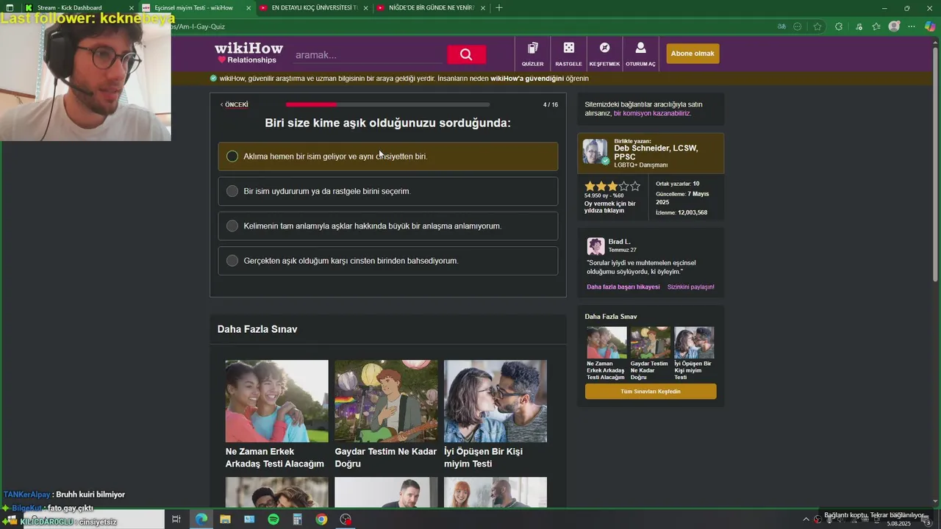The image size is (941, 529).
Task: Rate article with the first star
Action: click(590, 187)
